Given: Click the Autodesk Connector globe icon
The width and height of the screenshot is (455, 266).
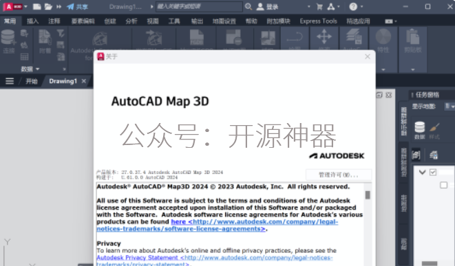Looking at the screenshot, I should [x=100, y=38].
